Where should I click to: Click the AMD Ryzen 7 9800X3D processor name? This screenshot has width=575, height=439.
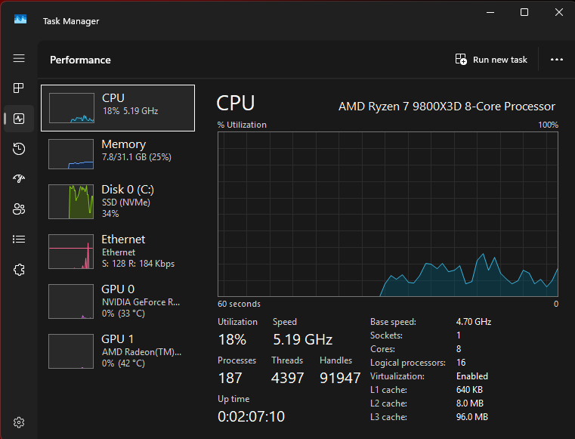(x=447, y=107)
